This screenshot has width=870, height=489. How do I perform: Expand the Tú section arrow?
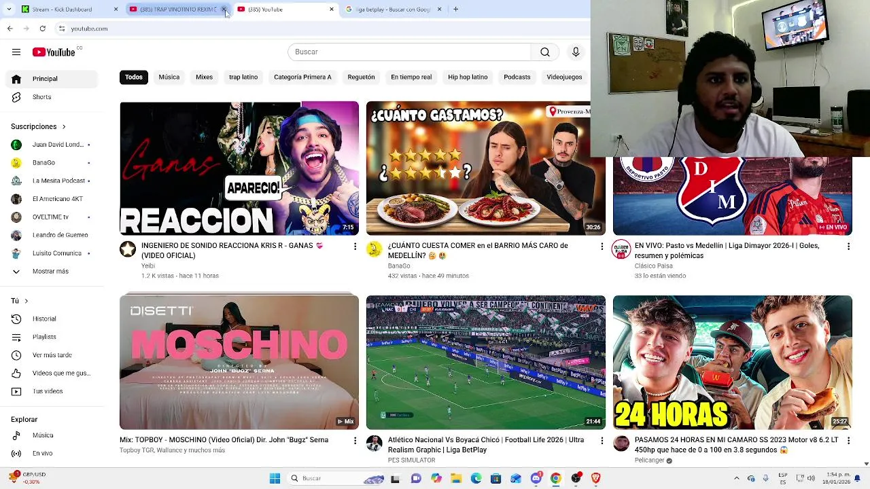pyautogui.click(x=27, y=301)
